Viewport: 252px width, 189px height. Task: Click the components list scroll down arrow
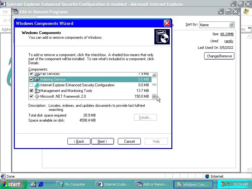[x=154, y=96]
